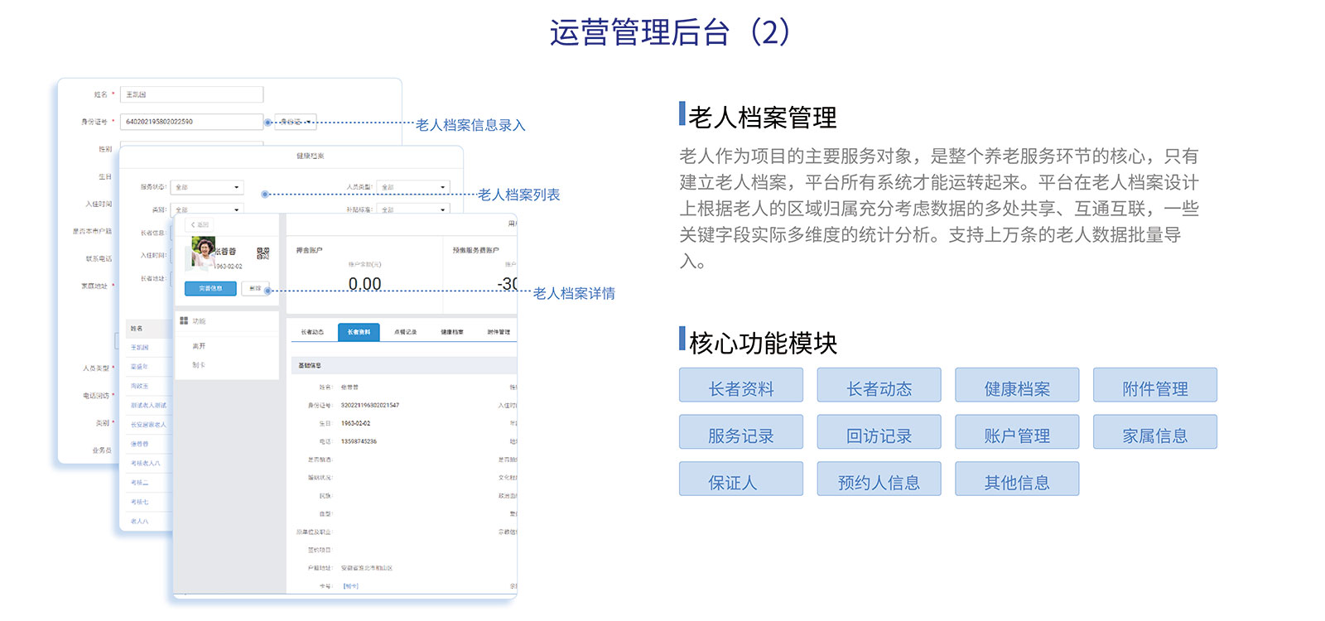Open the 服务状态 dropdown
The image size is (1325, 621).
[207, 187]
